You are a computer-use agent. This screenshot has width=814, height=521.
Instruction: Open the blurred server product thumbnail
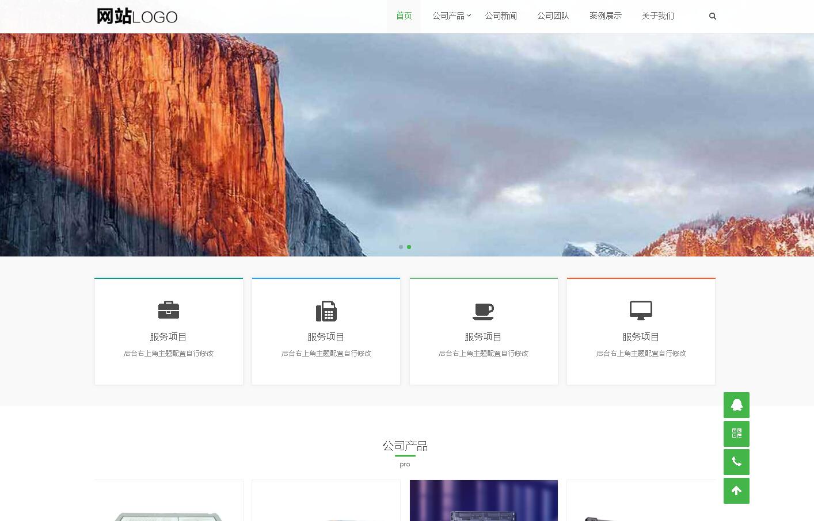(484, 500)
